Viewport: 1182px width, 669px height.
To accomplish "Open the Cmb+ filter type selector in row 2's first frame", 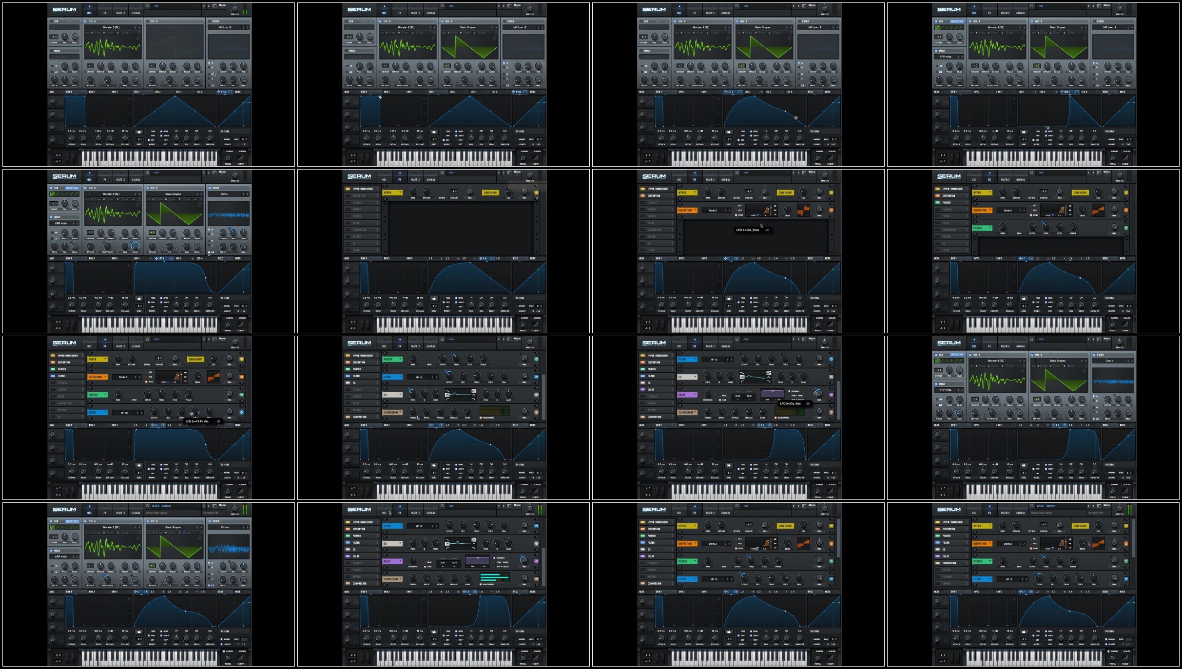I will coord(225,194).
